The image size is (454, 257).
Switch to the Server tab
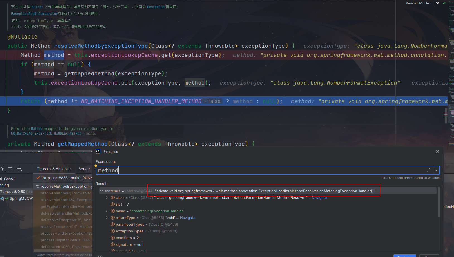(84, 169)
